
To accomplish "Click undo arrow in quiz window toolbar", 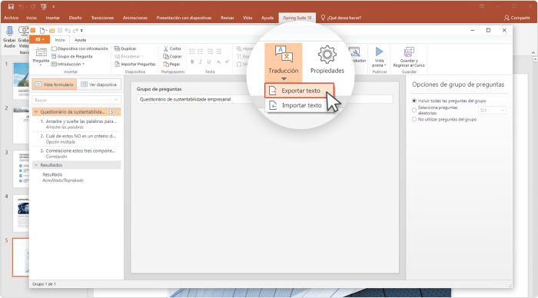I will pyautogui.click(x=68, y=31).
